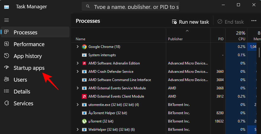Click the Run new task button

coord(190,22)
